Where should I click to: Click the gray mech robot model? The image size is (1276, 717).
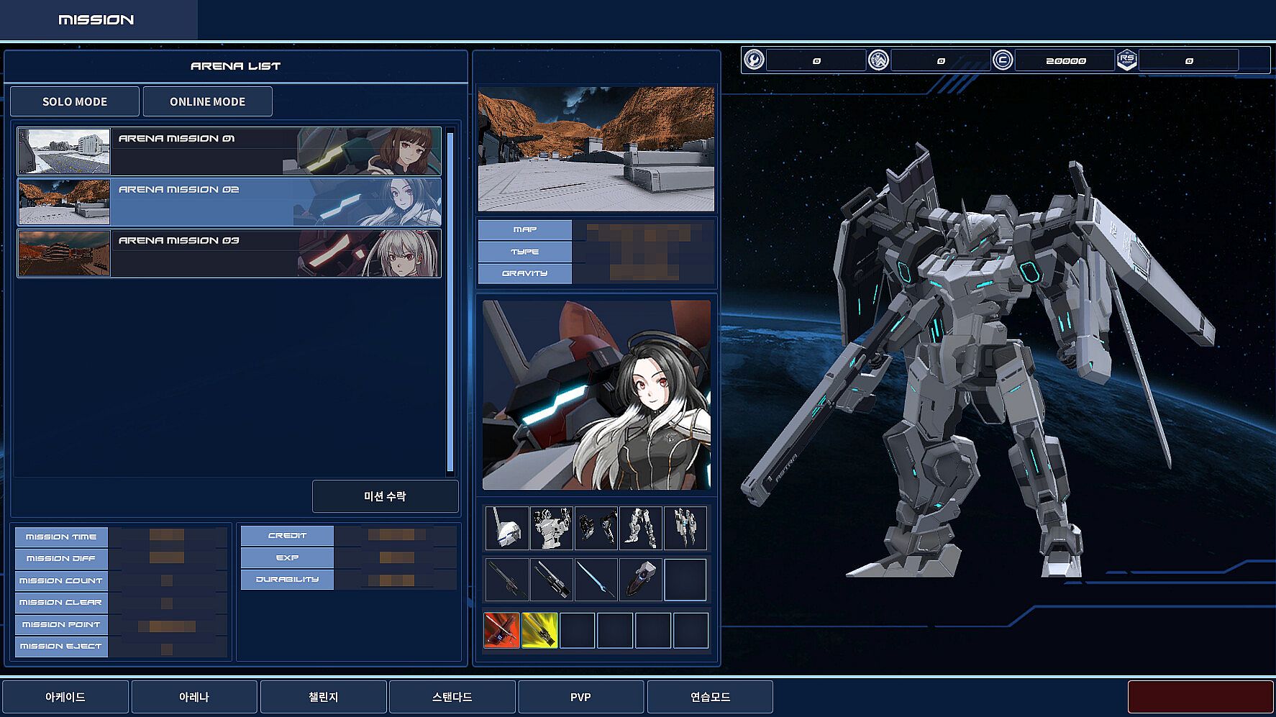(x=978, y=360)
